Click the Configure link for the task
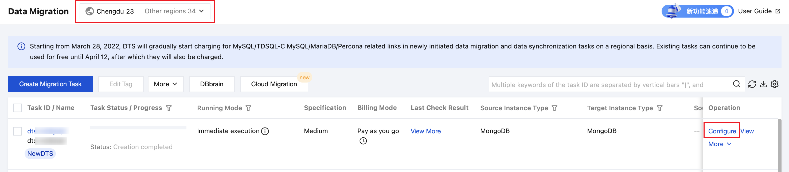Screen dimensions: 789x172 coord(722,131)
